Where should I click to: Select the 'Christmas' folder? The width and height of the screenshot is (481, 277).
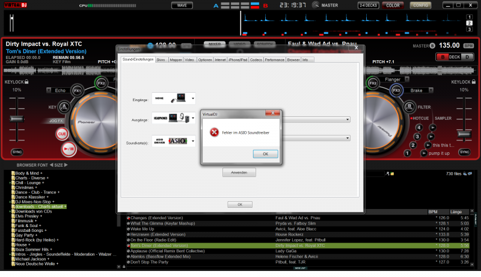[x=24, y=187]
